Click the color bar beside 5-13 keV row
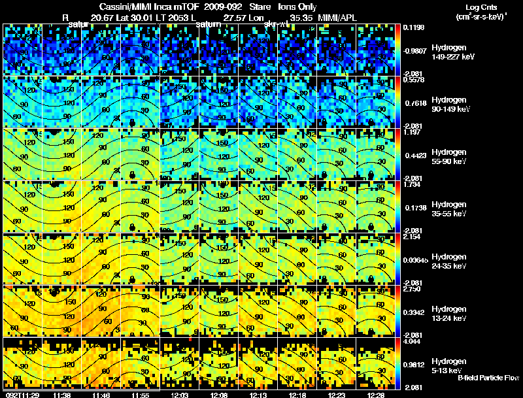The width and height of the screenshot is (523, 398). coord(397,364)
